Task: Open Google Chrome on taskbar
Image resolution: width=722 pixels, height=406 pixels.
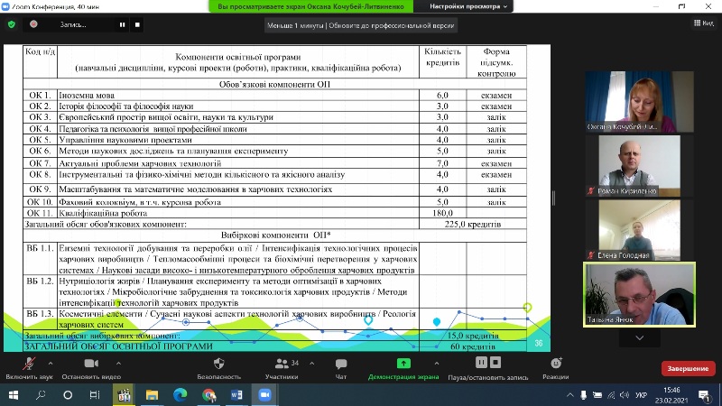Action: pyautogui.click(x=208, y=395)
